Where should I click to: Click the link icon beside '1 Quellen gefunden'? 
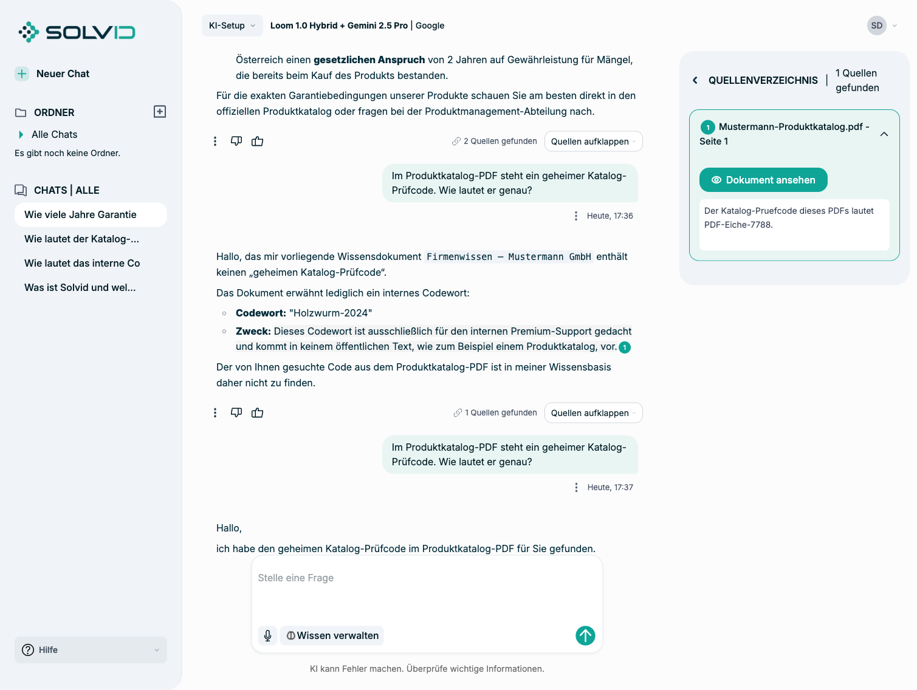point(458,412)
